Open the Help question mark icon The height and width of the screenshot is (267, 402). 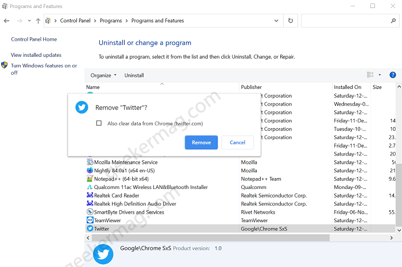pyautogui.click(x=392, y=75)
